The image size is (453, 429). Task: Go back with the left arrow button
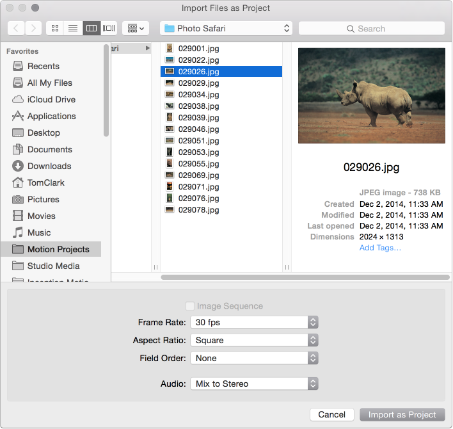[x=16, y=28]
